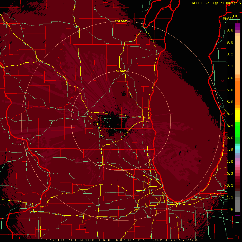Click the -1.3 scale label
Image resolution: width=242 pixels, height=242 pixels.
[229, 197]
